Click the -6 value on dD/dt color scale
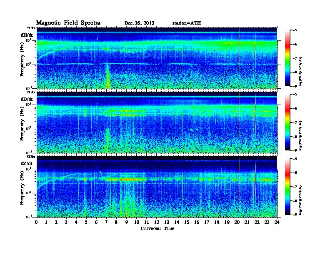Image resolution: width=330 pixels, height=255 pixels. 295,108
